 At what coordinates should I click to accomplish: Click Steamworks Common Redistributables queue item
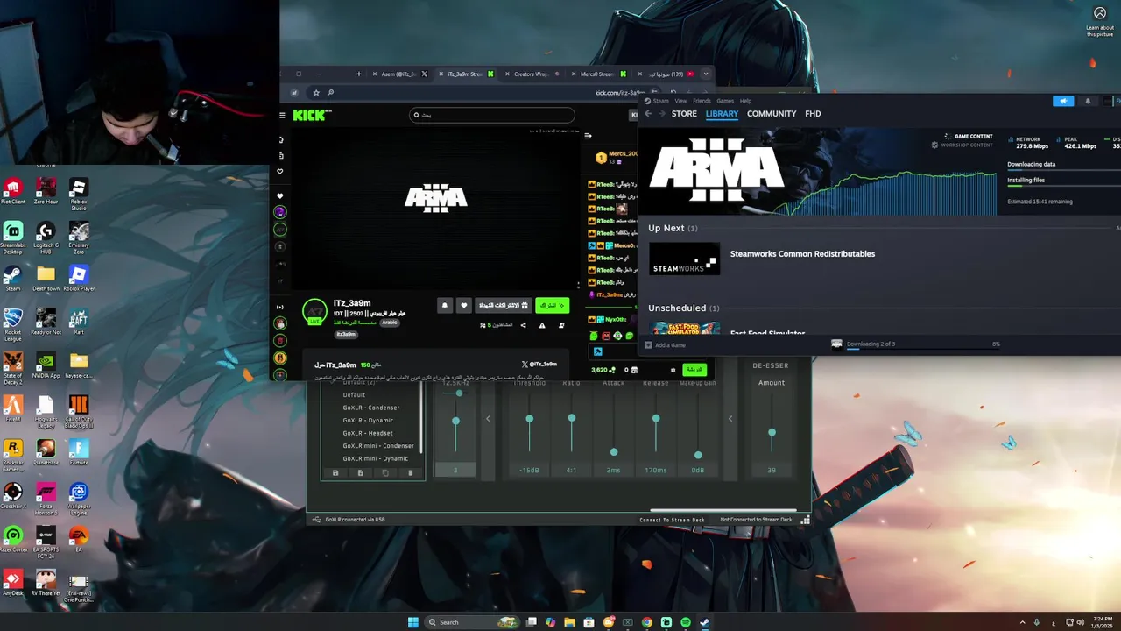[x=802, y=254]
